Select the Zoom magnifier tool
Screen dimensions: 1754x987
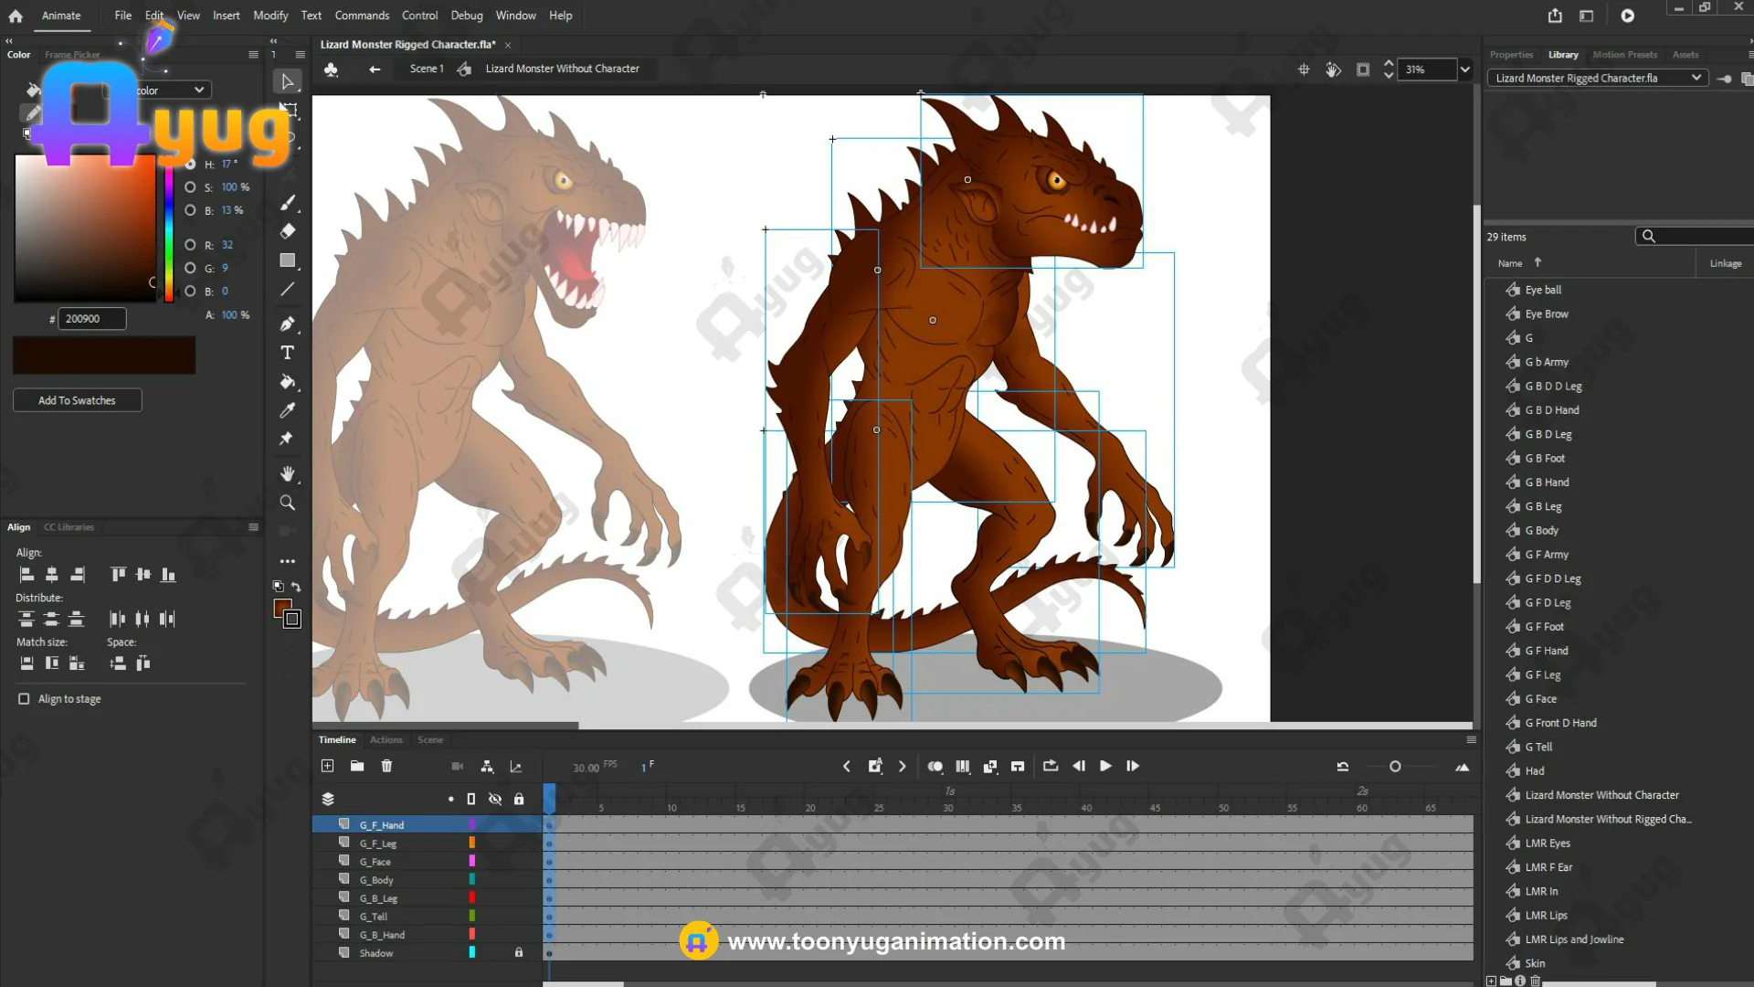[x=287, y=503]
